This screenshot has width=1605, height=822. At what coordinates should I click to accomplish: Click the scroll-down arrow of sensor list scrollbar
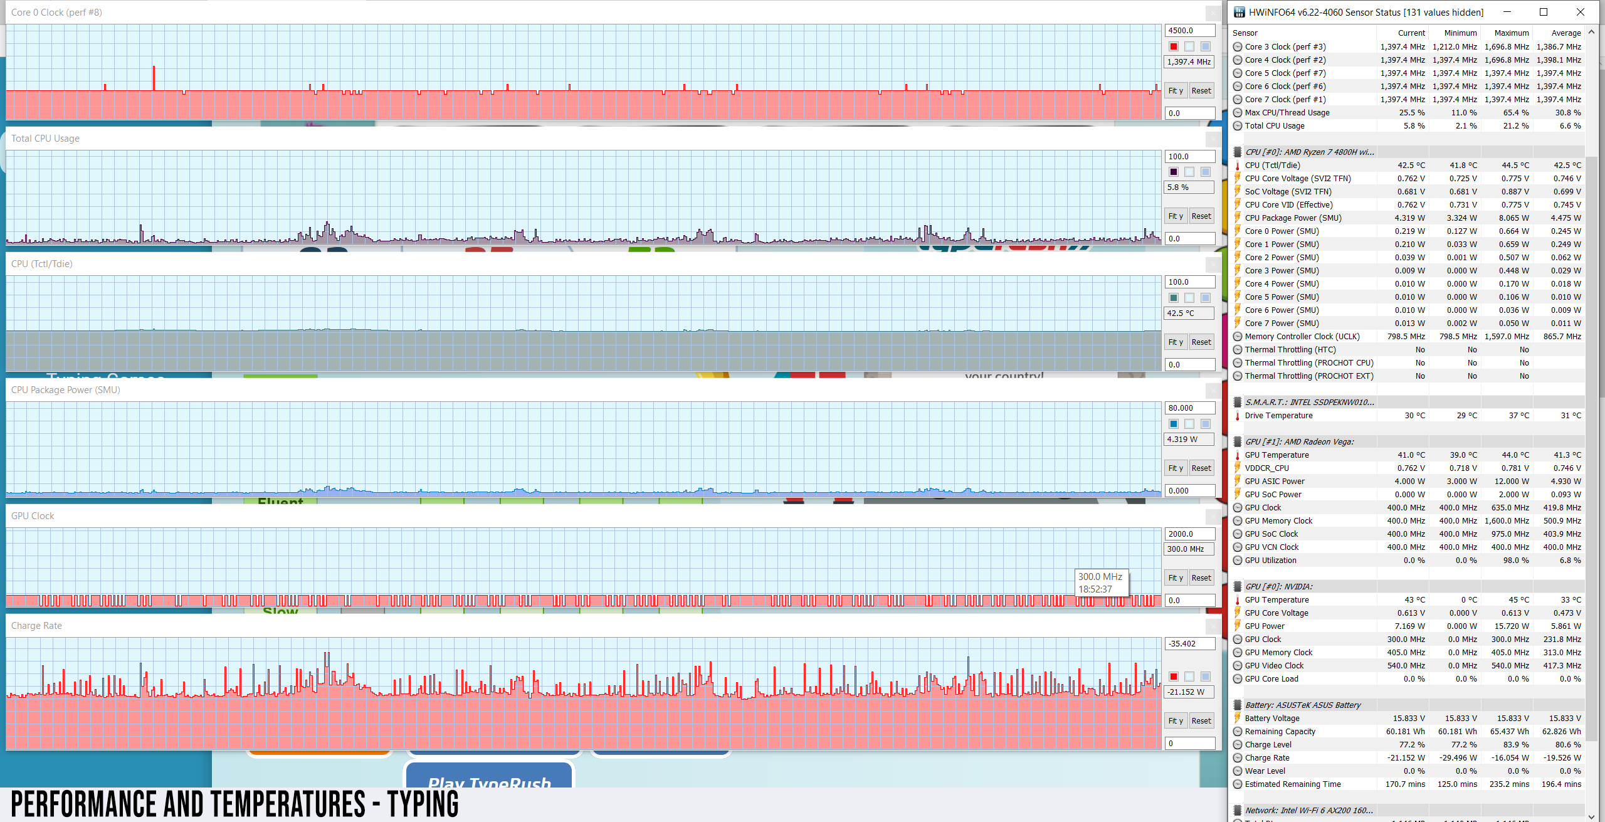click(1592, 816)
